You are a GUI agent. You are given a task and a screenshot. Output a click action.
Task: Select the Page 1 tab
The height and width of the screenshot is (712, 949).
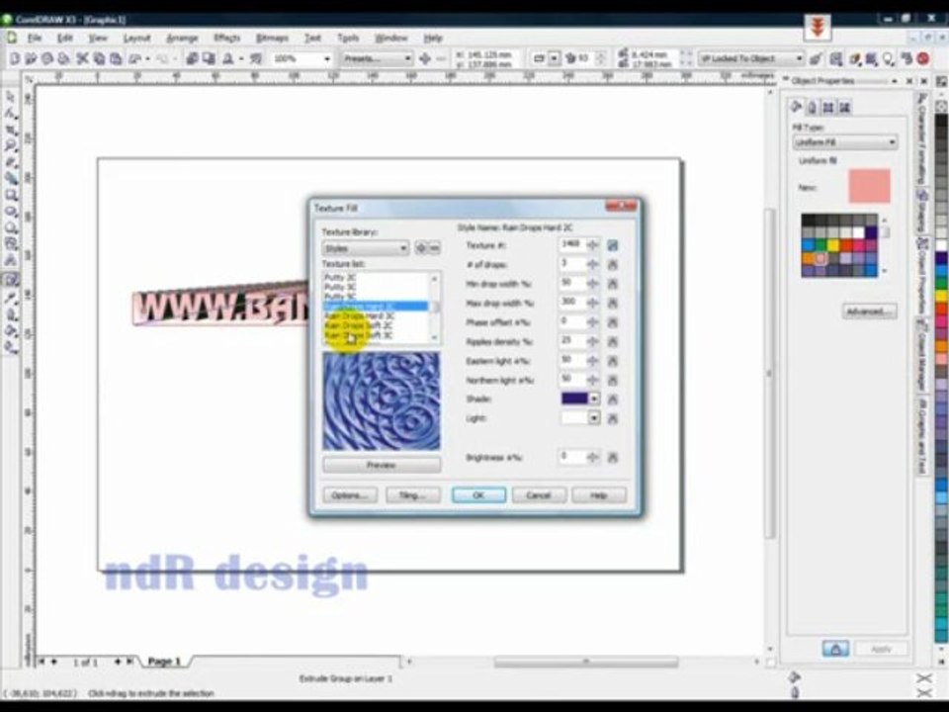click(x=164, y=662)
